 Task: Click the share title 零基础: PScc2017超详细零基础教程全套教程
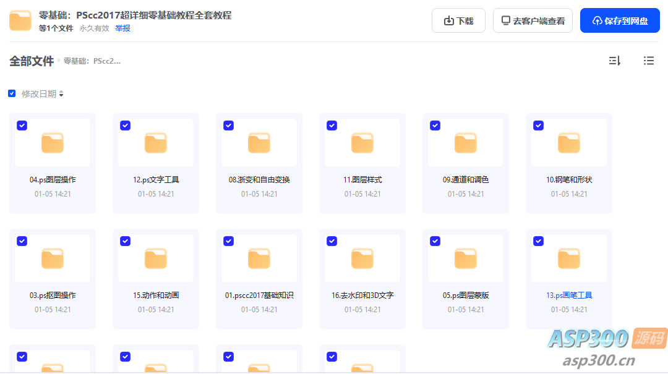tap(135, 15)
